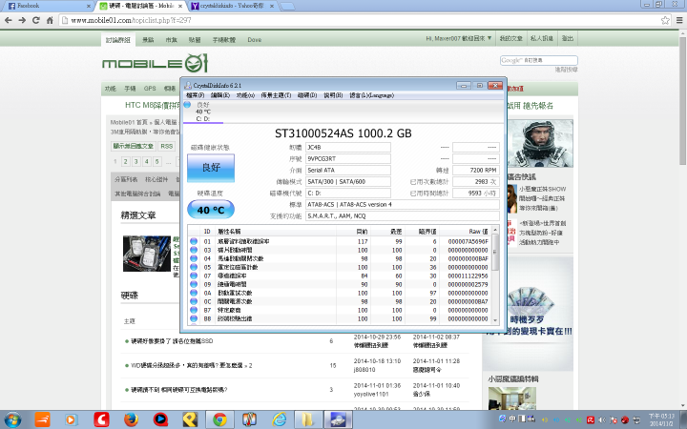Switch to CrystalDiskInfo taskbar button
The width and height of the screenshot is (687, 429).
(338, 420)
